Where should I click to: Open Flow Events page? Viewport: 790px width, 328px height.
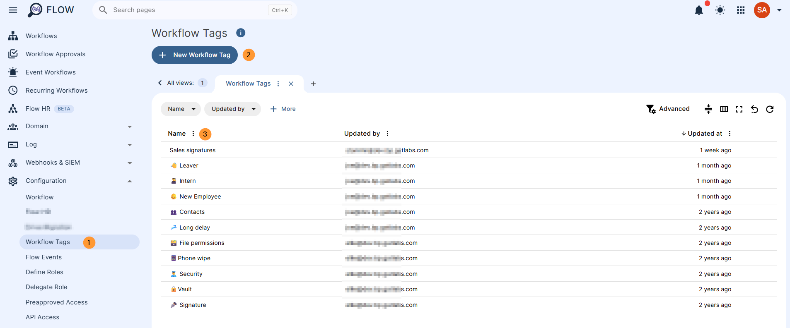tap(43, 257)
